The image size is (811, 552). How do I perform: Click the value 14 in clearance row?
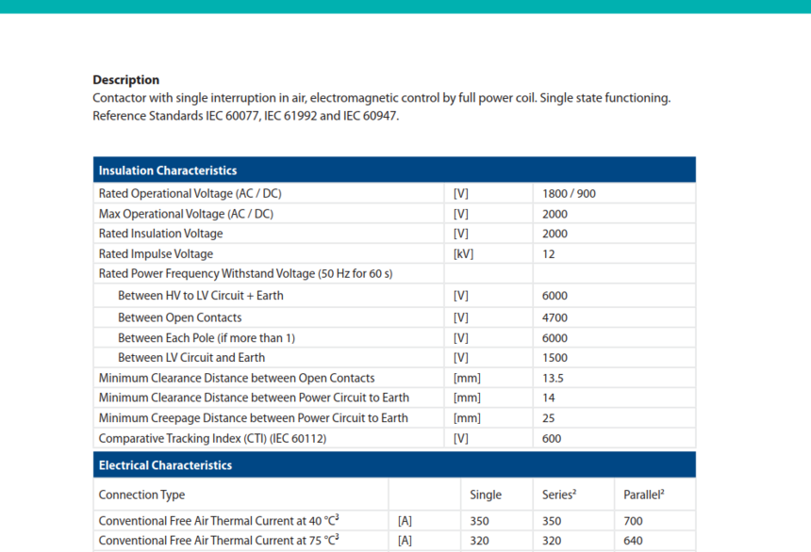click(548, 398)
